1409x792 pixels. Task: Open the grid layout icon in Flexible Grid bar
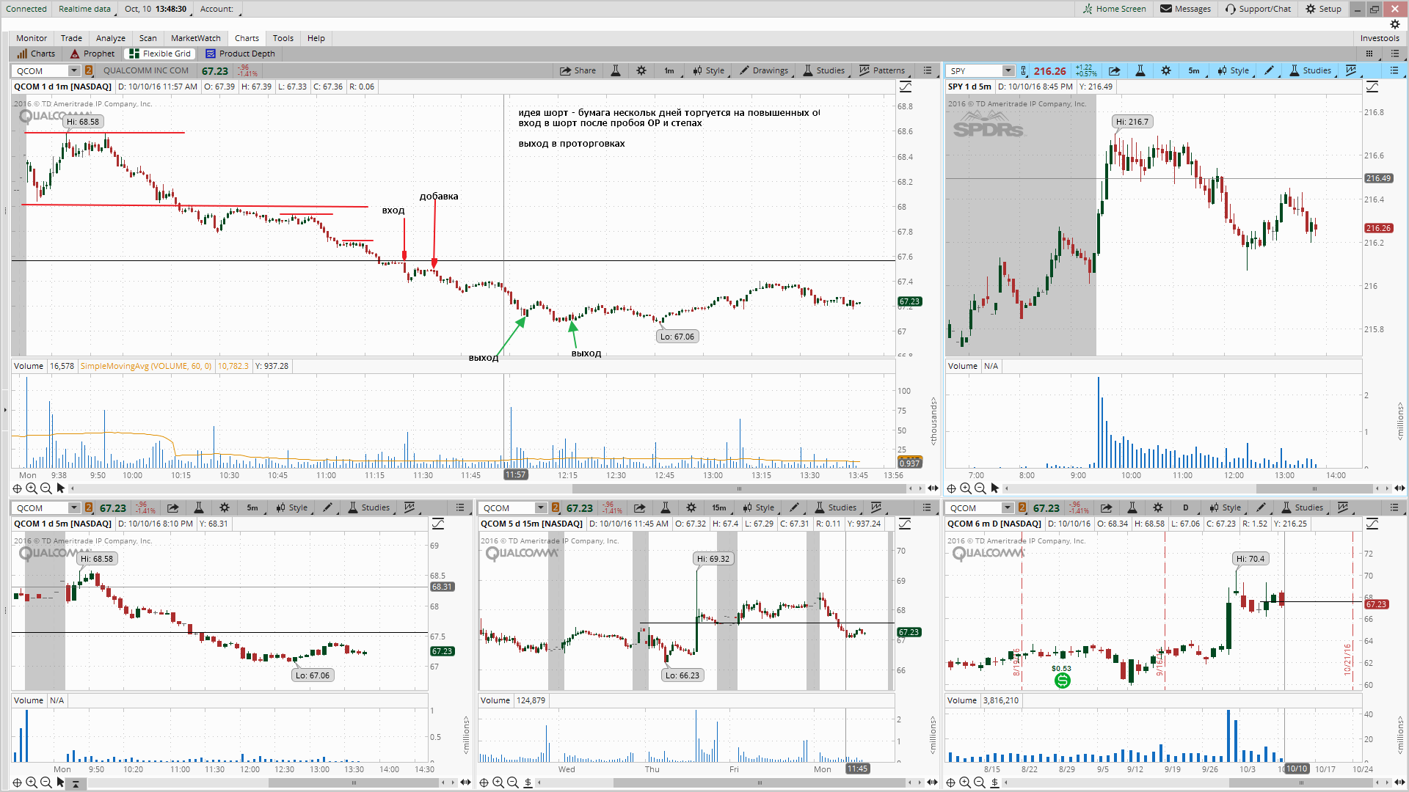[1369, 54]
